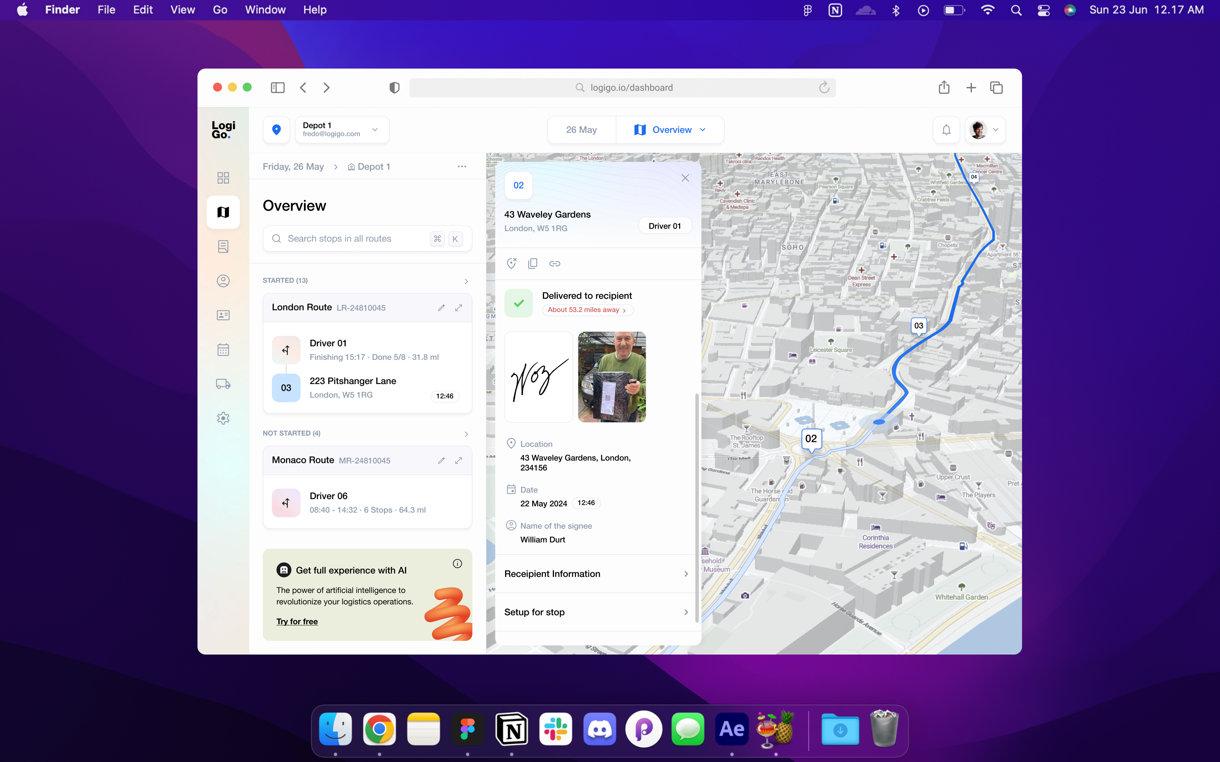This screenshot has width=1220, height=762.
Task: Open the calendar icon in sidebar
Action: 223,350
